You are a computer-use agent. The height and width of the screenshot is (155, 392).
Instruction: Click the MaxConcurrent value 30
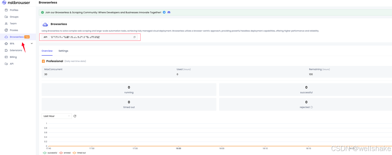coord(46,74)
